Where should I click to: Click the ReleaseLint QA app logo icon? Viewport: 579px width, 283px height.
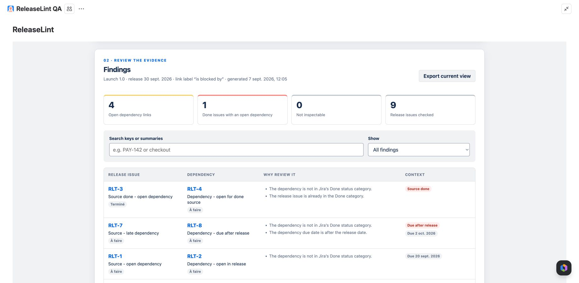[11, 9]
